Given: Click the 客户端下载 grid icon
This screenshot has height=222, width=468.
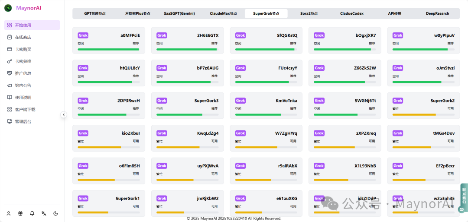Looking at the screenshot, I should pos(10,110).
